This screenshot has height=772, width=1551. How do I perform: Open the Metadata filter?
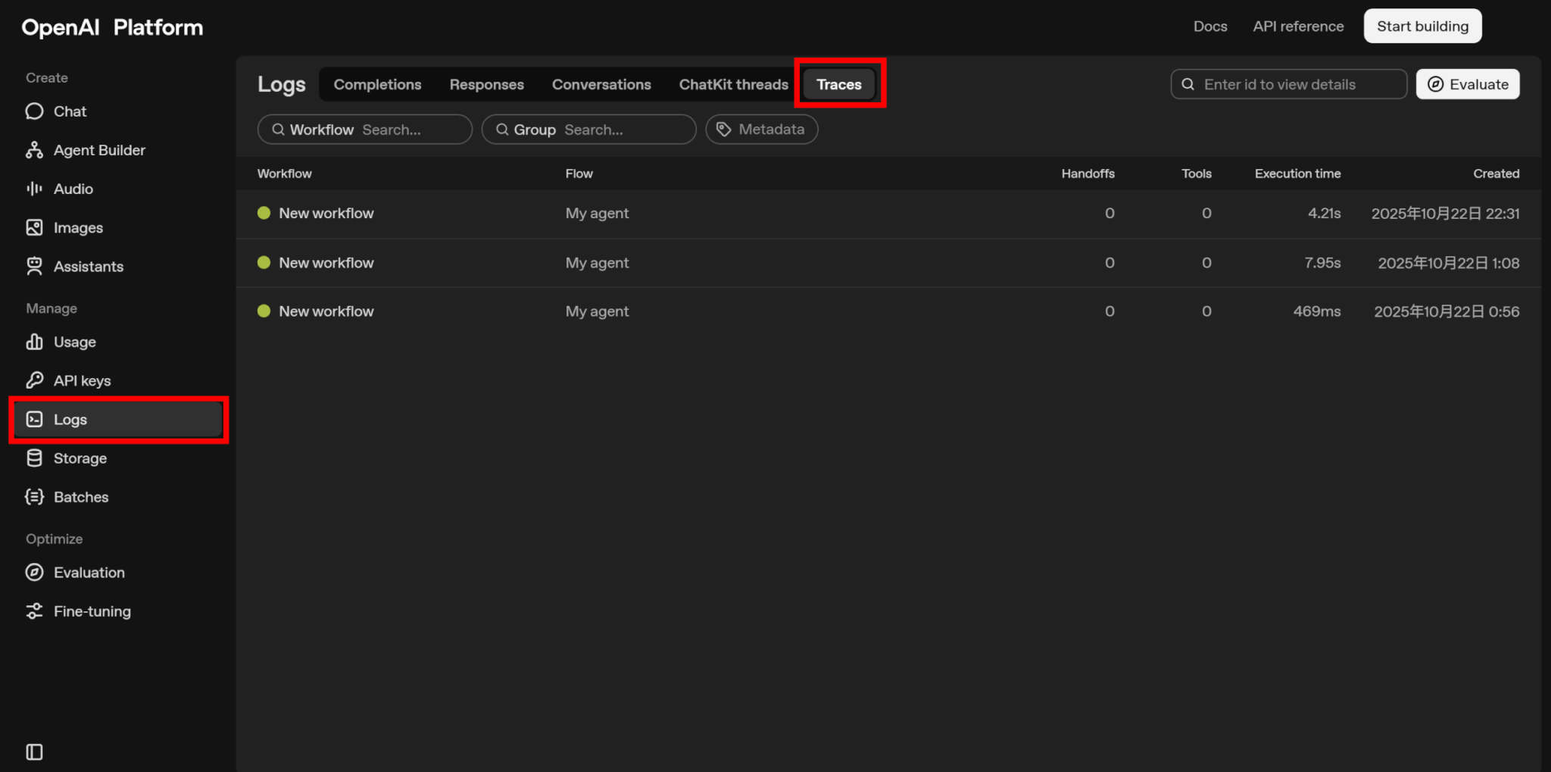(761, 130)
